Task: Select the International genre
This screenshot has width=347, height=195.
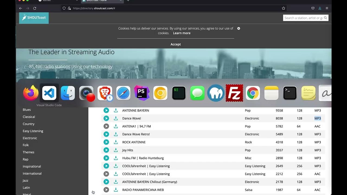Action: point(32,174)
